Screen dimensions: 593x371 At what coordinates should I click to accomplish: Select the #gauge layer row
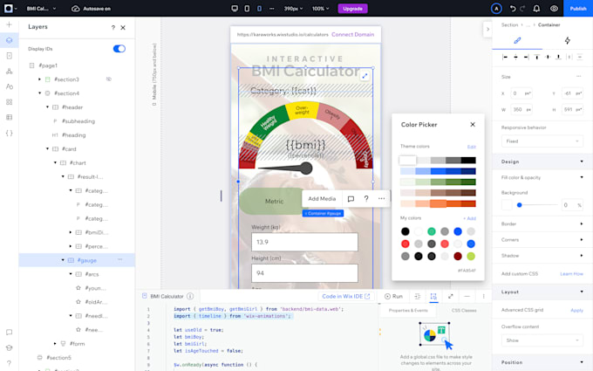[77, 260]
